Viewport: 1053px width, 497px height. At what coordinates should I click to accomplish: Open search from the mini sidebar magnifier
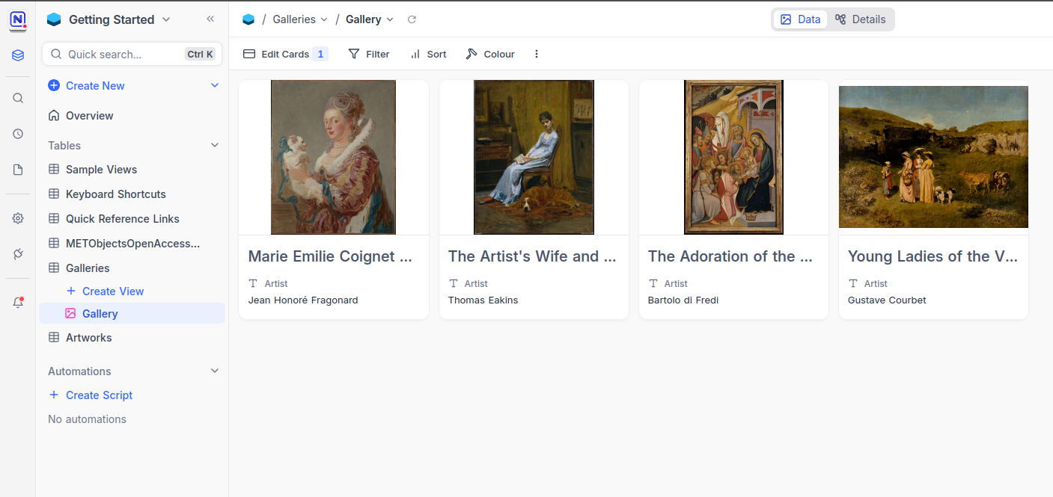click(x=18, y=98)
